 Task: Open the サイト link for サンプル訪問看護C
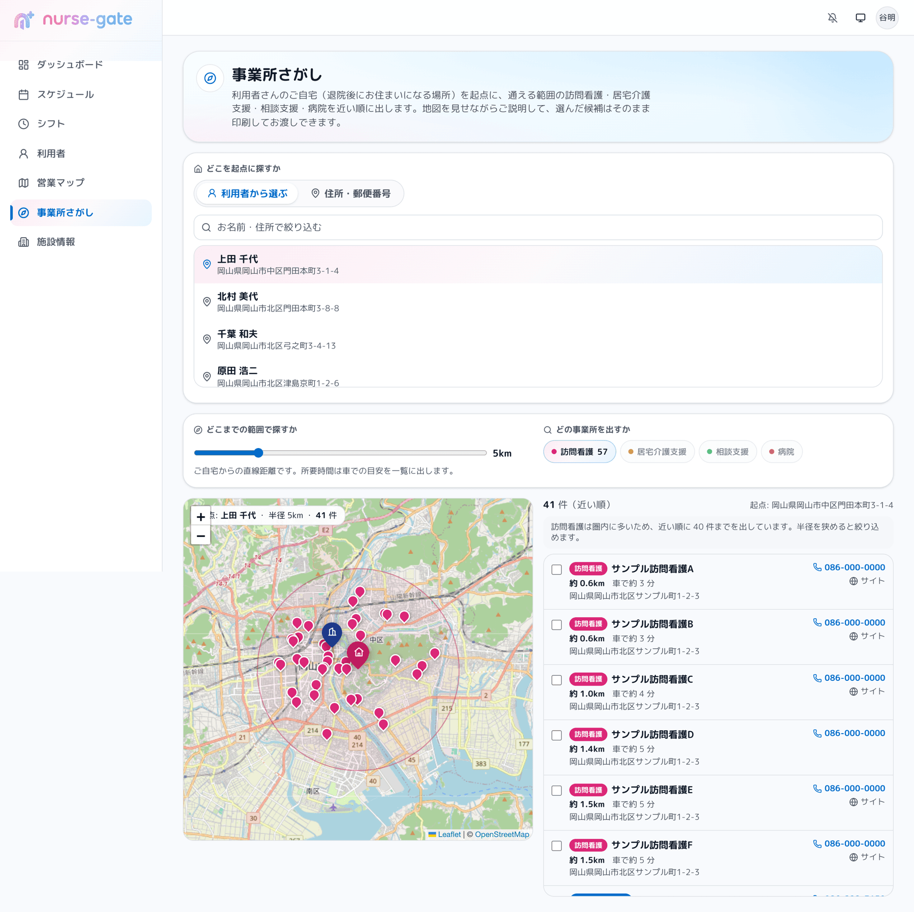click(x=867, y=691)
